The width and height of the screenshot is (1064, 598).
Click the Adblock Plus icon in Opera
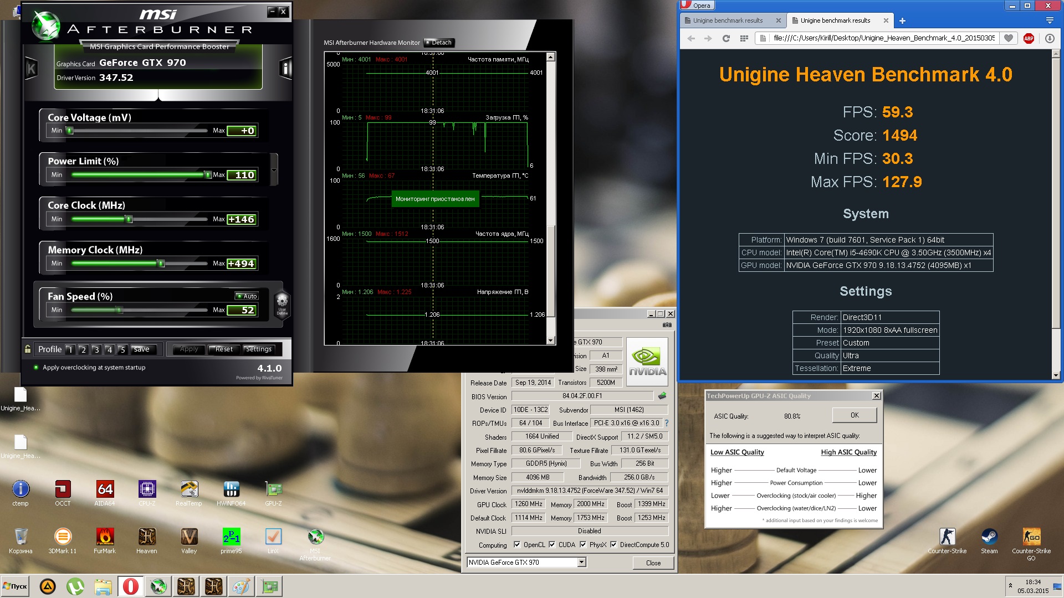pos(1029,38)
